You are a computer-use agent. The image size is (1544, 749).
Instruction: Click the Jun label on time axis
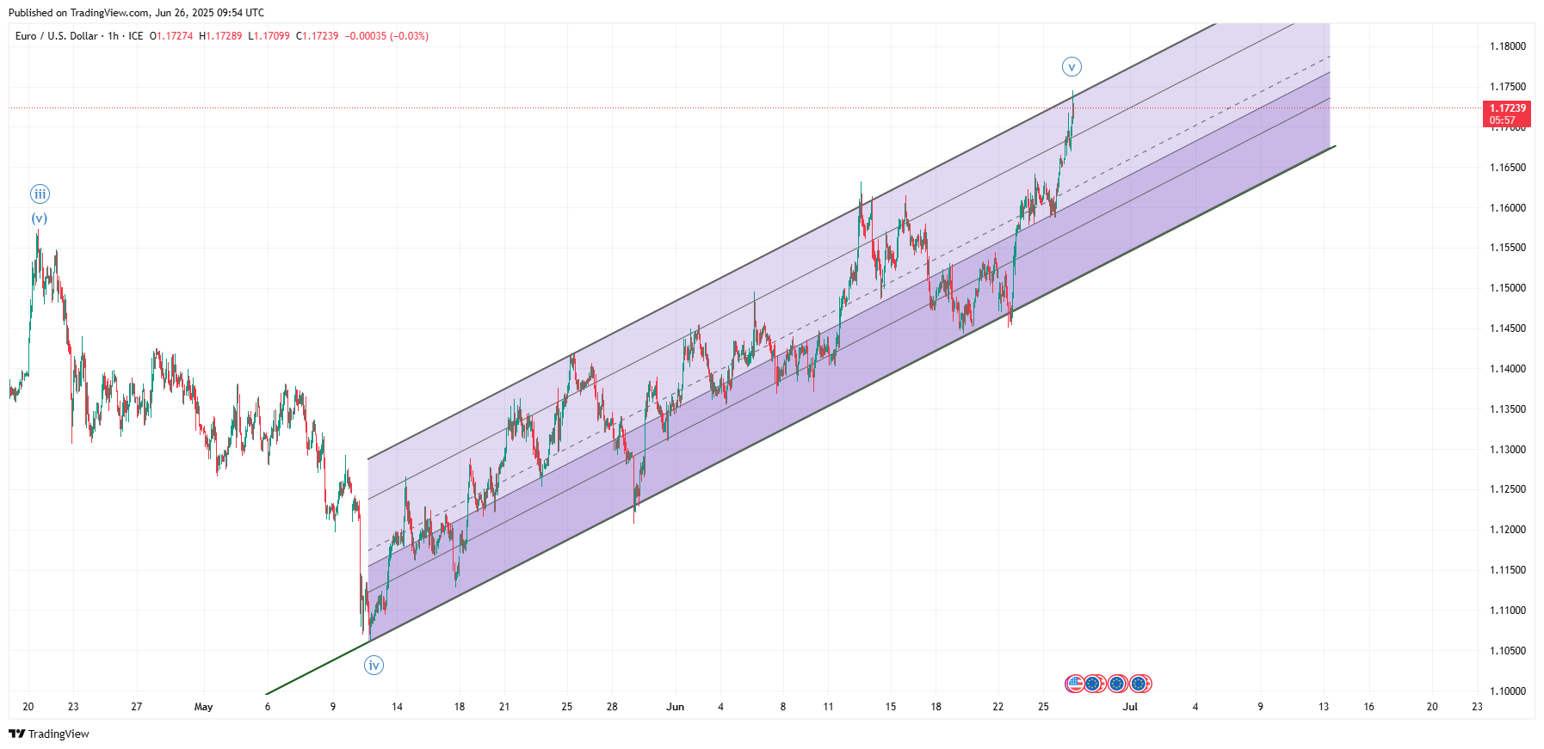click(676, 707)
